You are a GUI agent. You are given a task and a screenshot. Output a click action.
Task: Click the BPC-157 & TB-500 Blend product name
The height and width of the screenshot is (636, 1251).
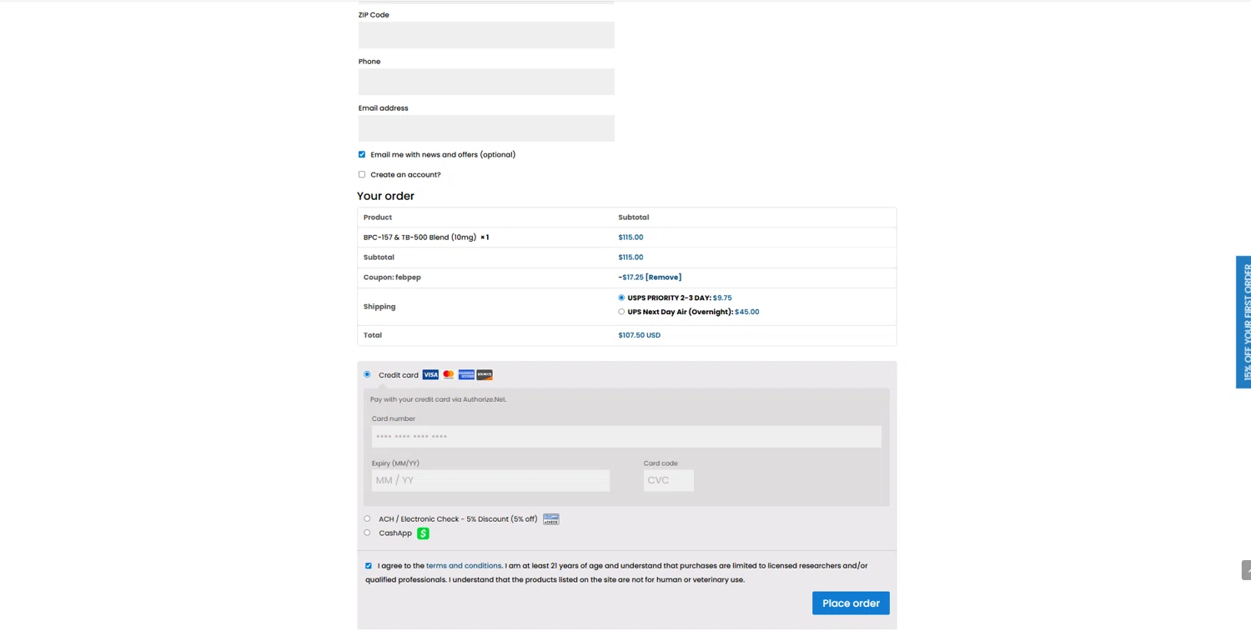pyautogui.click(x=420, y=238)
